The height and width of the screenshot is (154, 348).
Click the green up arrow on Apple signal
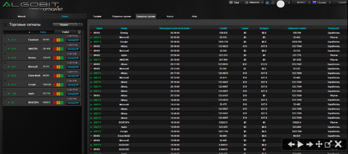point(9,94)
